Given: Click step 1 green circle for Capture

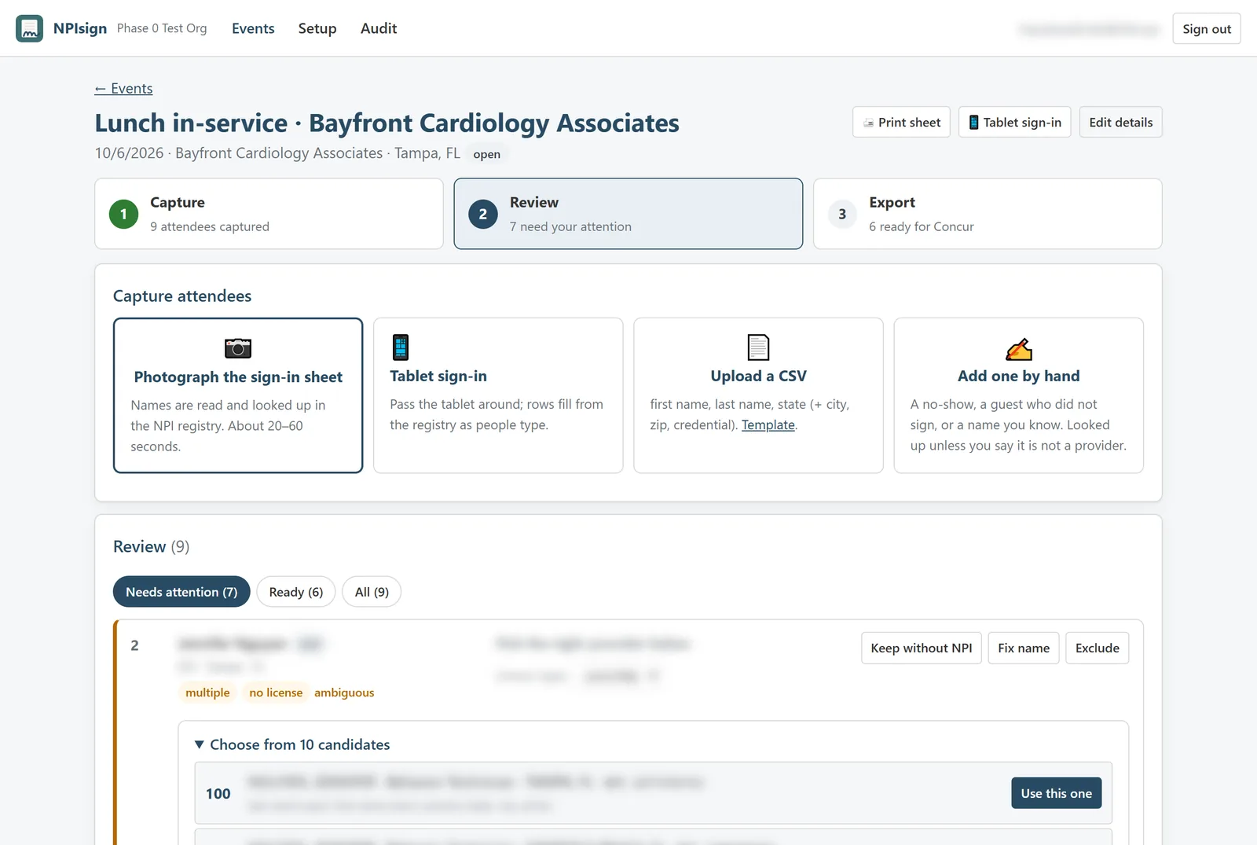Looking at the screenshot, I should (123, 214).
